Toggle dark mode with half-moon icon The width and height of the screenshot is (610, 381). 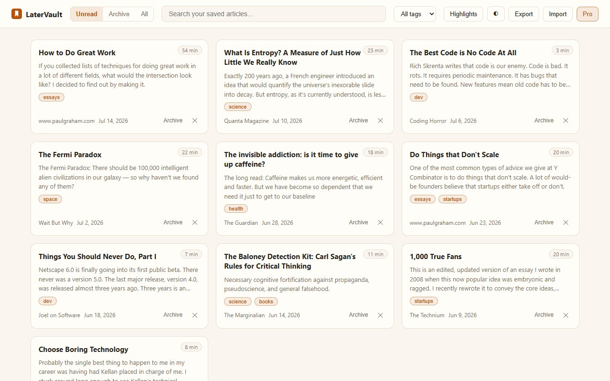tap(496, 14)
